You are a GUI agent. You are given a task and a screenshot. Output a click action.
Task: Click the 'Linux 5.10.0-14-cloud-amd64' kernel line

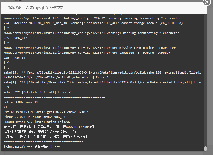[34, 117]
